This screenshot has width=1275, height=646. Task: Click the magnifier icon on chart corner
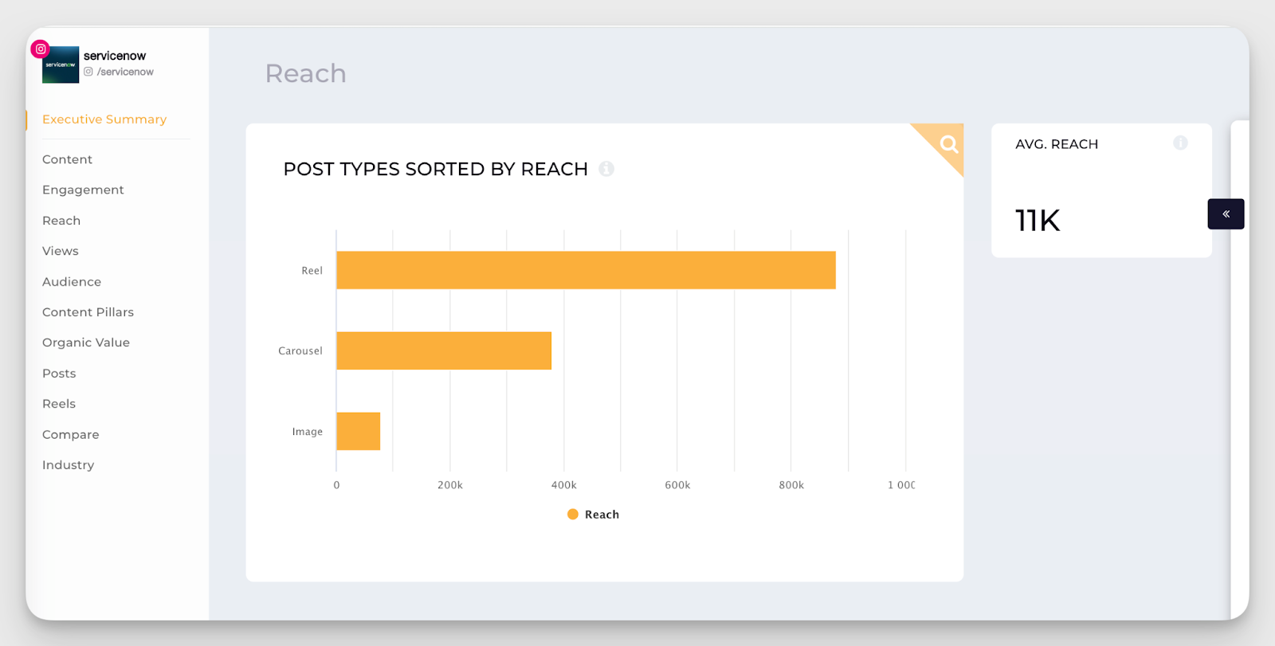tap(947, 144)
